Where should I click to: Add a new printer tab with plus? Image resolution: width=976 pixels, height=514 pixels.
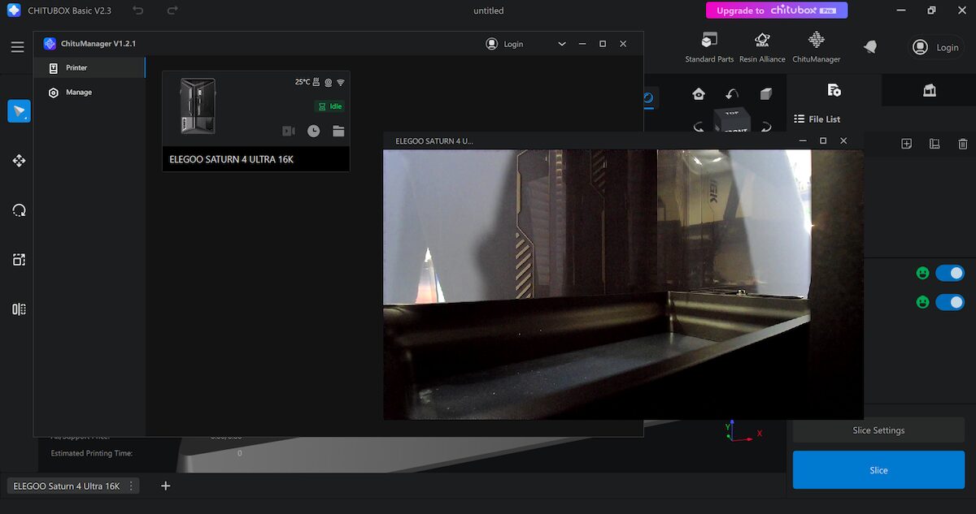(166, 486)
